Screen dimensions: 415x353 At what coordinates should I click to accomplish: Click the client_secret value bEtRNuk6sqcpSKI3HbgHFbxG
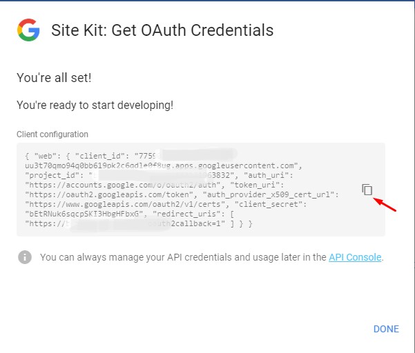84,214
